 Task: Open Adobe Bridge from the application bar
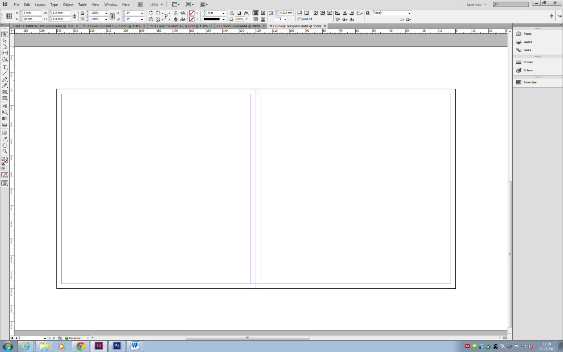(140, 4)
